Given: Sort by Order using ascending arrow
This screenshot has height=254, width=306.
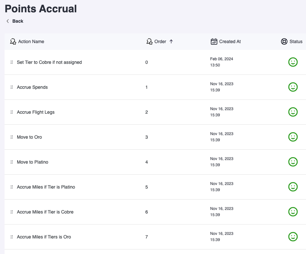Looking at the screenshot, I should pyautogui.click(x=171, y=41).
